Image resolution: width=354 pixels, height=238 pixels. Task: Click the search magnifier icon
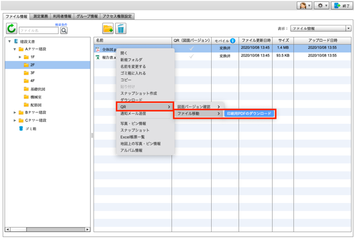click(64, 31)
